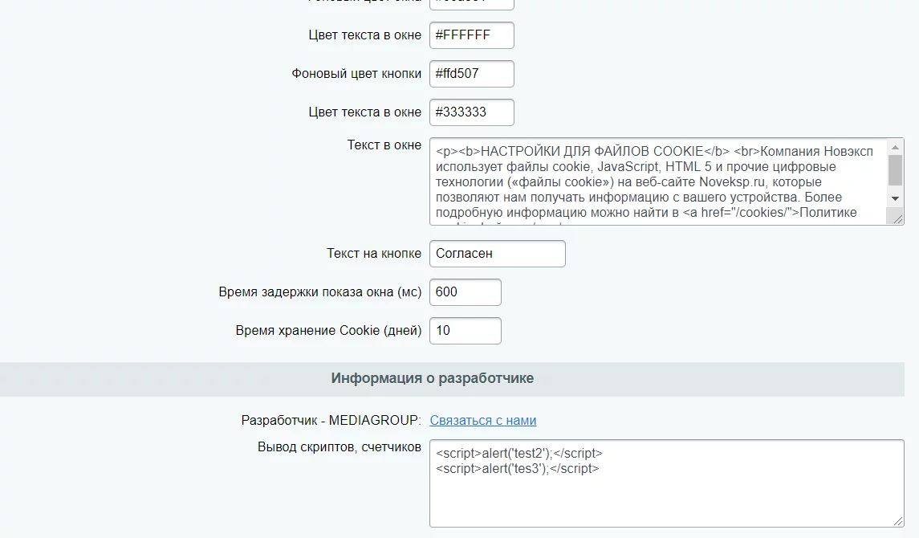Click the color field containing #333333
Image resolution: width=919 pixels, height=538 pixels.
pos(471,112)
